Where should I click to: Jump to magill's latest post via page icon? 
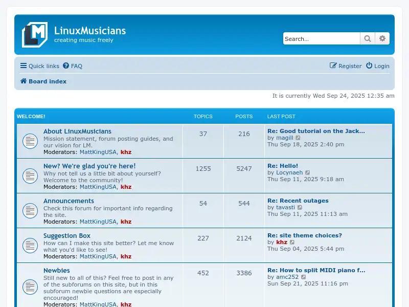pyautogui.click(x=298, y=138)
